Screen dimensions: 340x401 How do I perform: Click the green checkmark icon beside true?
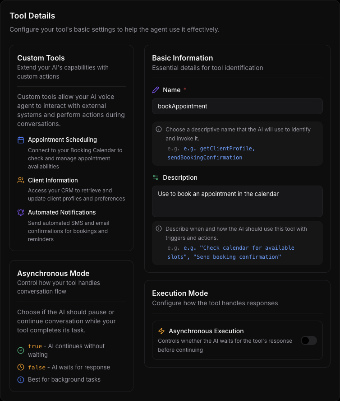pos(21,350)
